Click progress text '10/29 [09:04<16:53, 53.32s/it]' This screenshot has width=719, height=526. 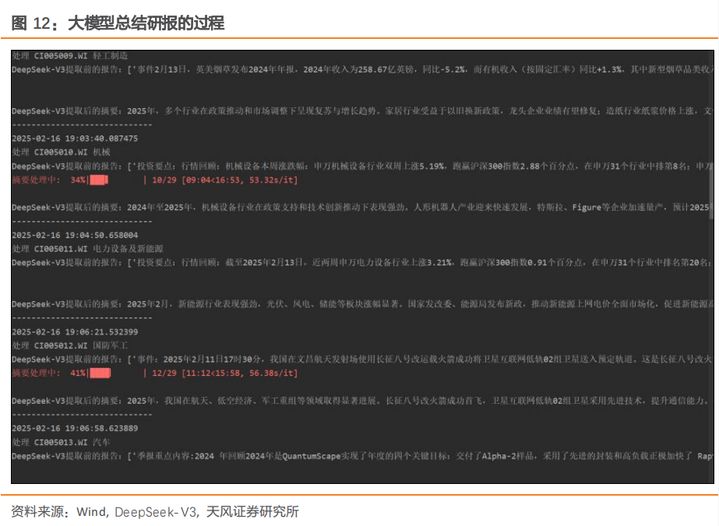224,180
